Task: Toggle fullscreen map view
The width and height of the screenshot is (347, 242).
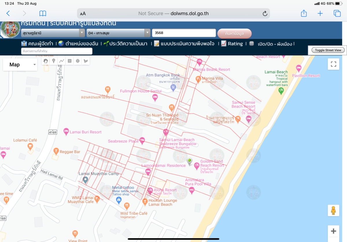Action: tap(333, 64)
